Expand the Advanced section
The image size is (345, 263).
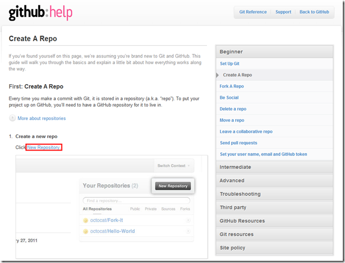pos(274,180)
